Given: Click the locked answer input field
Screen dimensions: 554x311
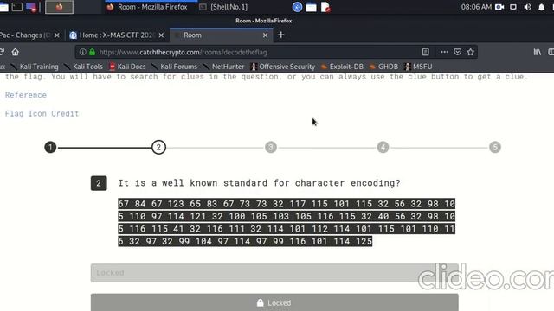Looking at the screenshot, I should coord(274,273).
